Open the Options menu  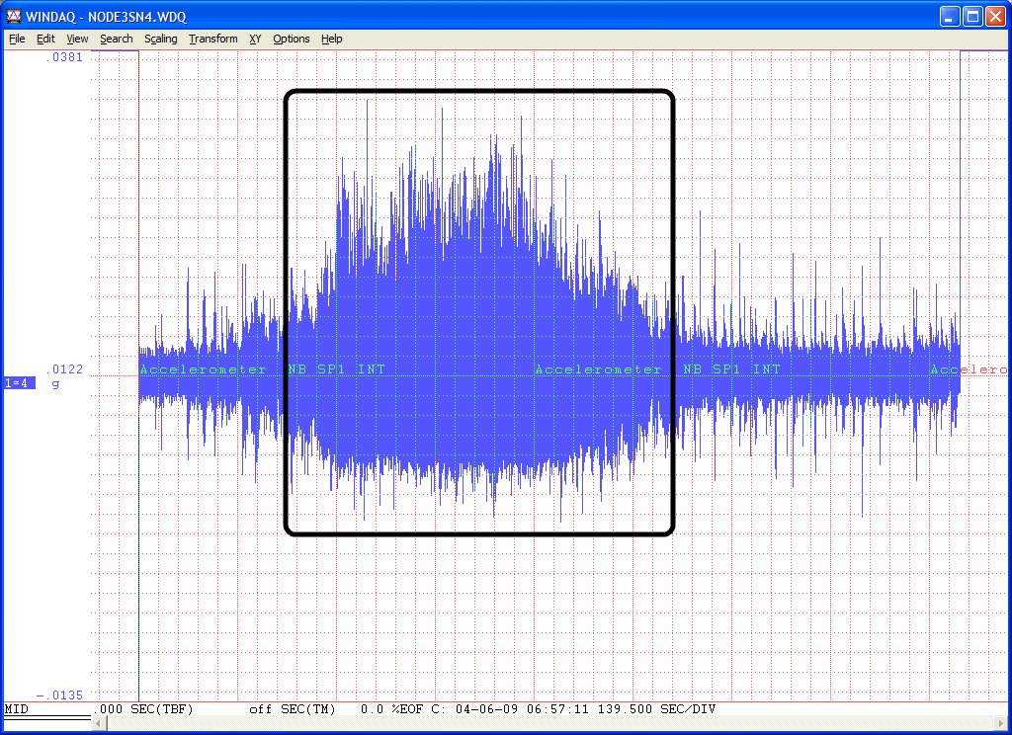(x=292, y=39)
